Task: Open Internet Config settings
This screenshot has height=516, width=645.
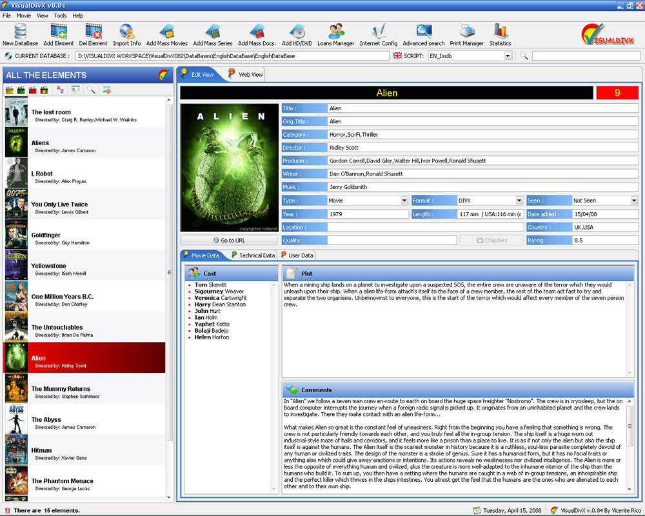Action: [x=379, y=35]
